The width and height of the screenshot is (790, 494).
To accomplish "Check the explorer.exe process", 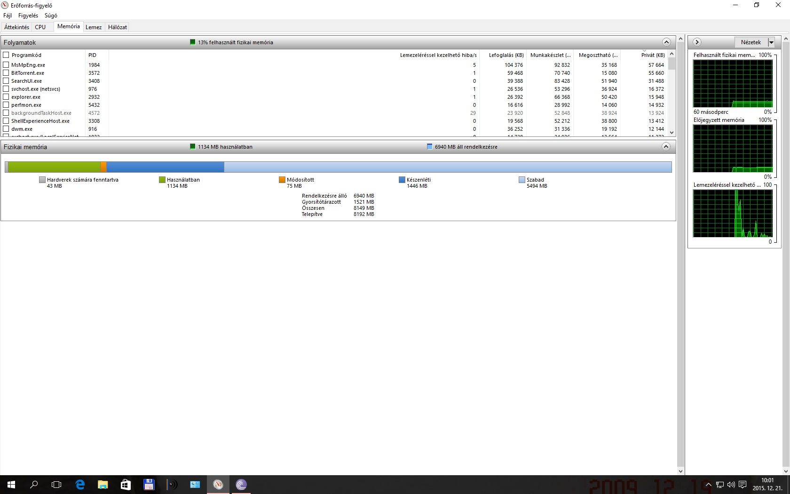I will pos(6,97).
